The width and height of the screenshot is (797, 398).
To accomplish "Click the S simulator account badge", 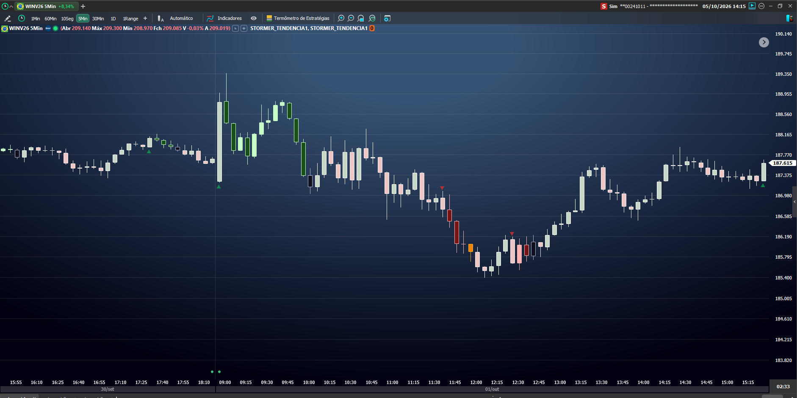I will 603,6.
